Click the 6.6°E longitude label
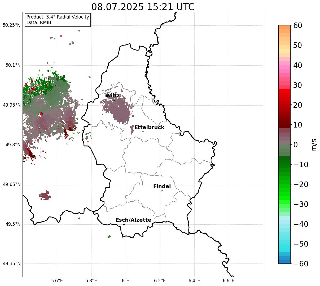320x286 pixels. click(229, 281)
